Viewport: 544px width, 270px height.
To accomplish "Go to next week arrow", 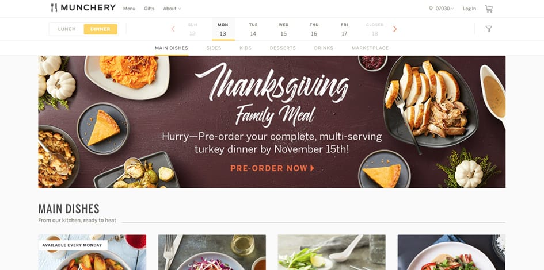I will (x=395, y=29).
